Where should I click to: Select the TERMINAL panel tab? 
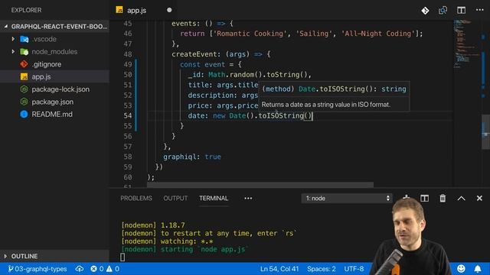tap(214, 199)
